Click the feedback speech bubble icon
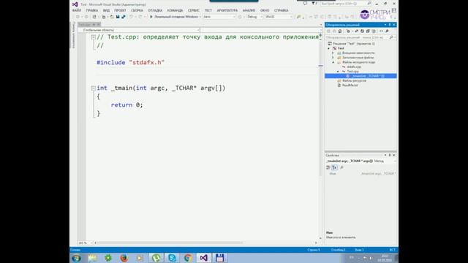 [305, 4]
